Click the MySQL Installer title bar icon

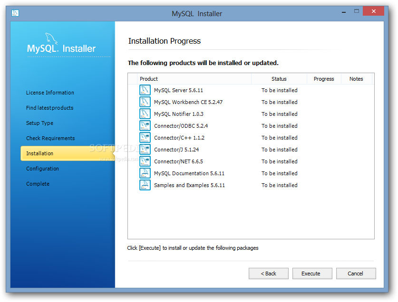(15, 13)
